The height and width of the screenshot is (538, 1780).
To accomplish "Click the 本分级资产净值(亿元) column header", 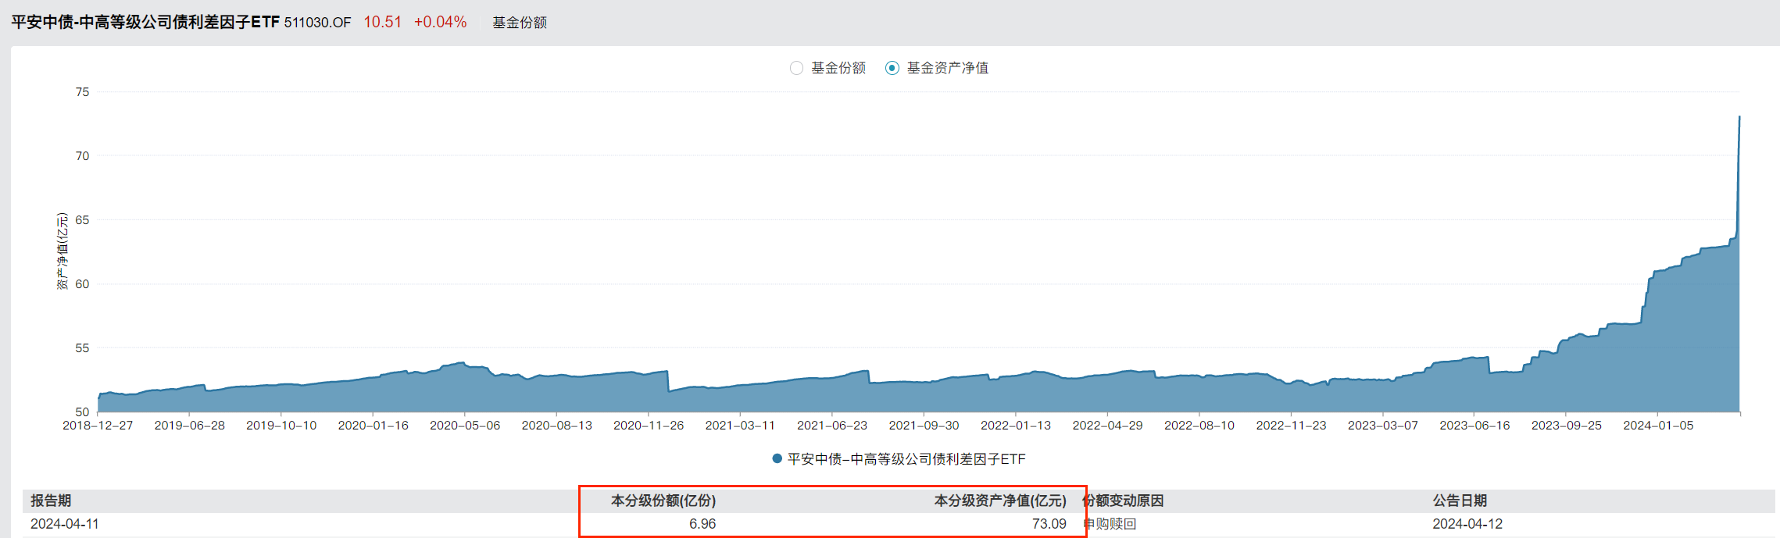I will click(999, 501).
